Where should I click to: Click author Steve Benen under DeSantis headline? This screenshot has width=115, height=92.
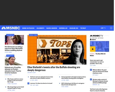tap(8, 75)
